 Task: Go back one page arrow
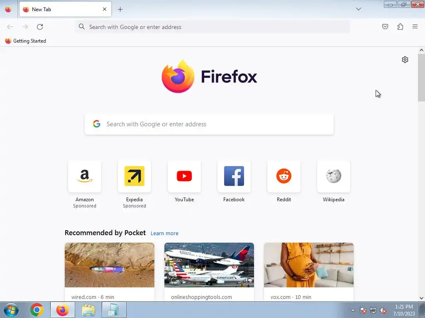coord(10,27)
